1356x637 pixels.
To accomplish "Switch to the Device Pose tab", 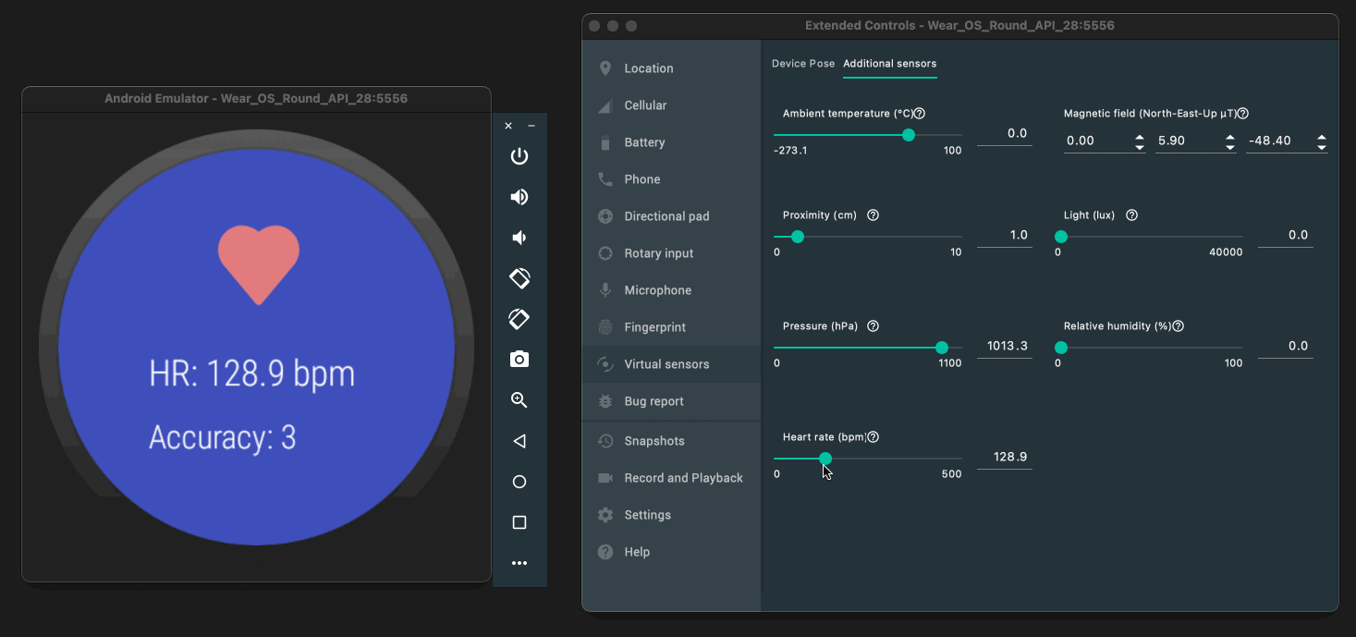I will [803, 64].
